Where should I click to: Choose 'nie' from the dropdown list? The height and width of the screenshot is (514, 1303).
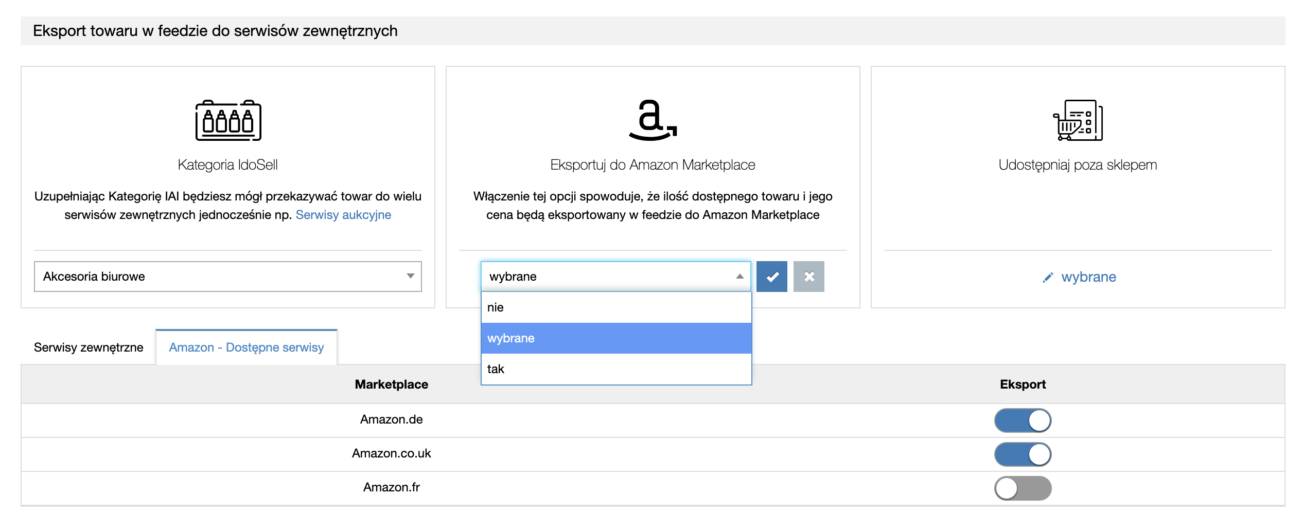pyautogui.click(x=616, y=307)
